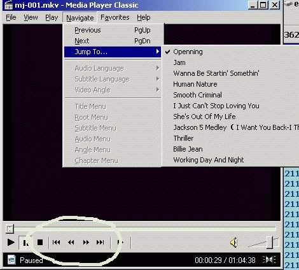Select the checked Openning chapter
The image size is (299, 270).
point(231,52)
